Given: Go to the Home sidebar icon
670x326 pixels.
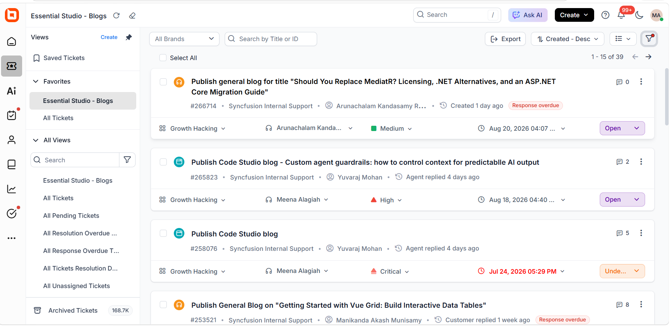Looking at the screenshot, I should click(12, 41).
